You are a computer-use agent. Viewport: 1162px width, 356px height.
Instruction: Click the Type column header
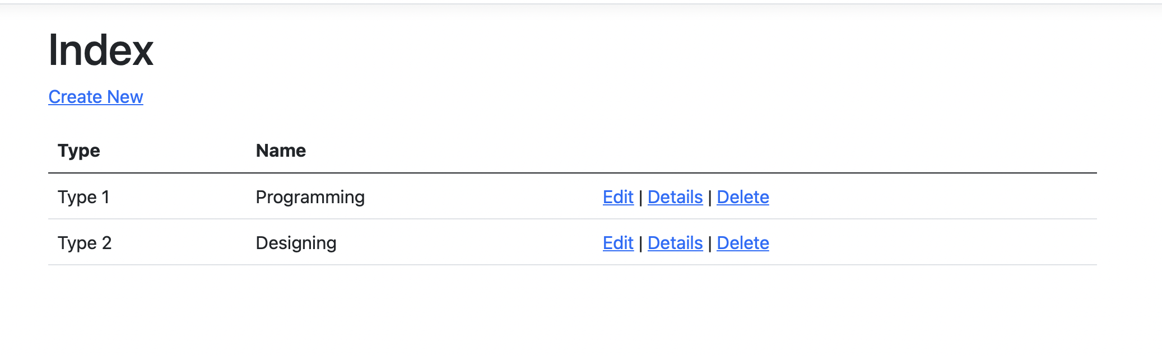[79, 150]
